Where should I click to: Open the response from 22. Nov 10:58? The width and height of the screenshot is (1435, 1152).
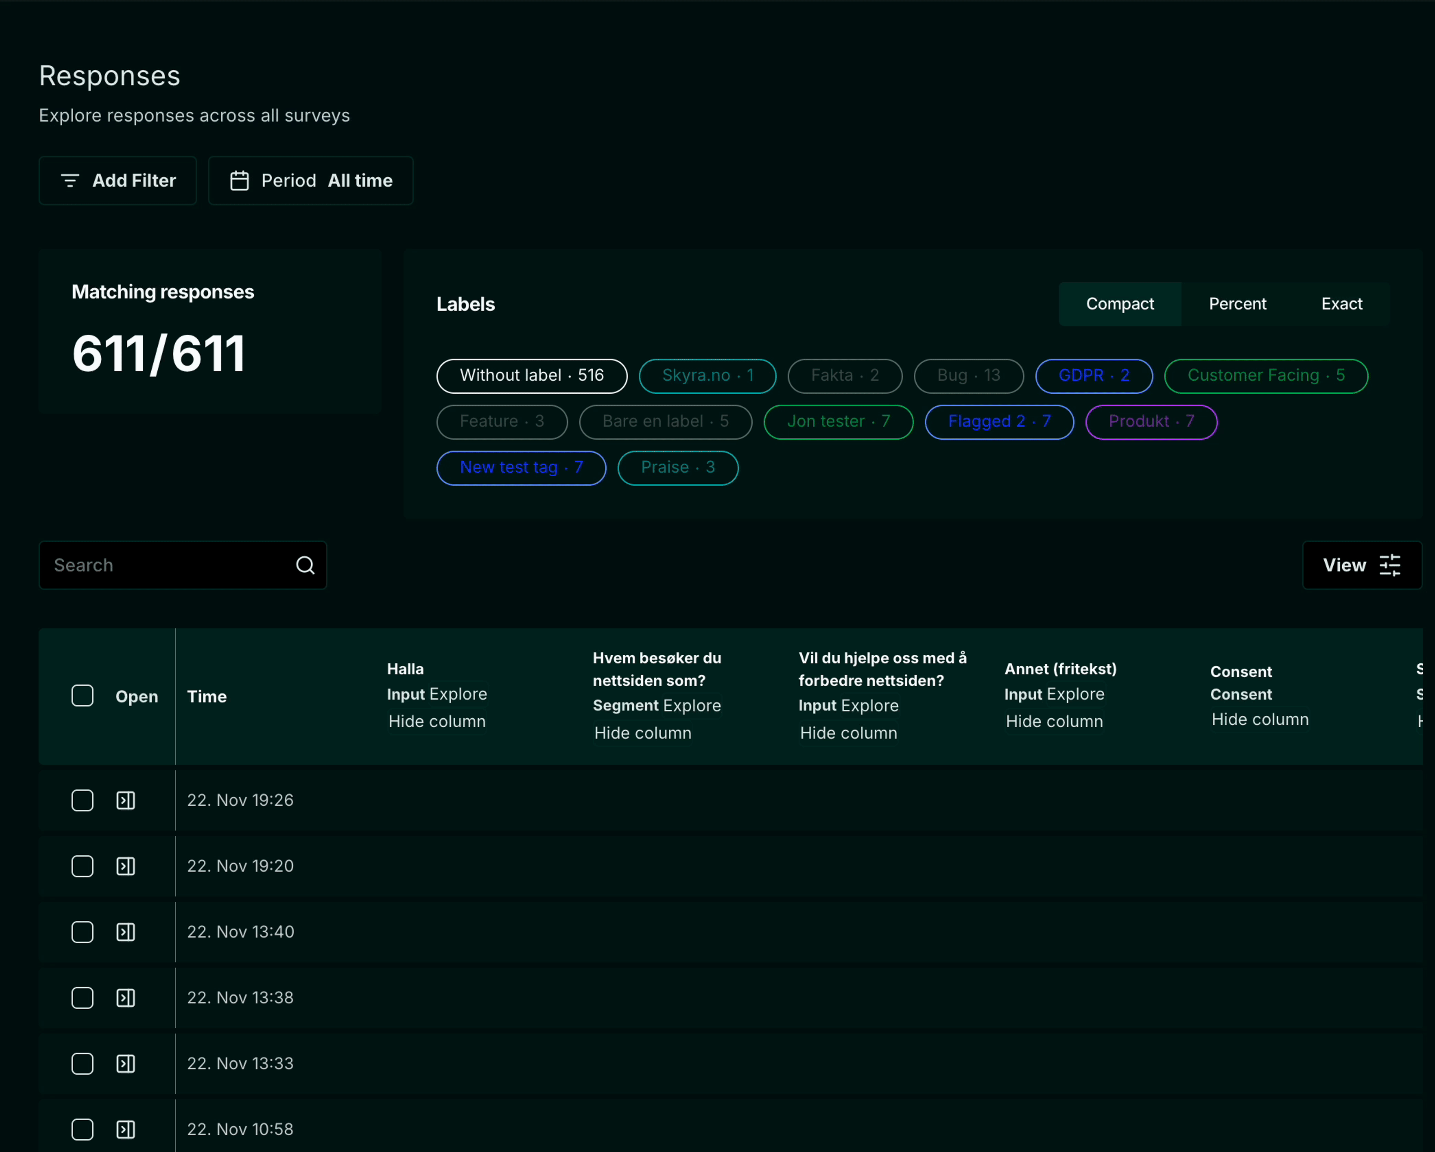[x=126, y=1129]
